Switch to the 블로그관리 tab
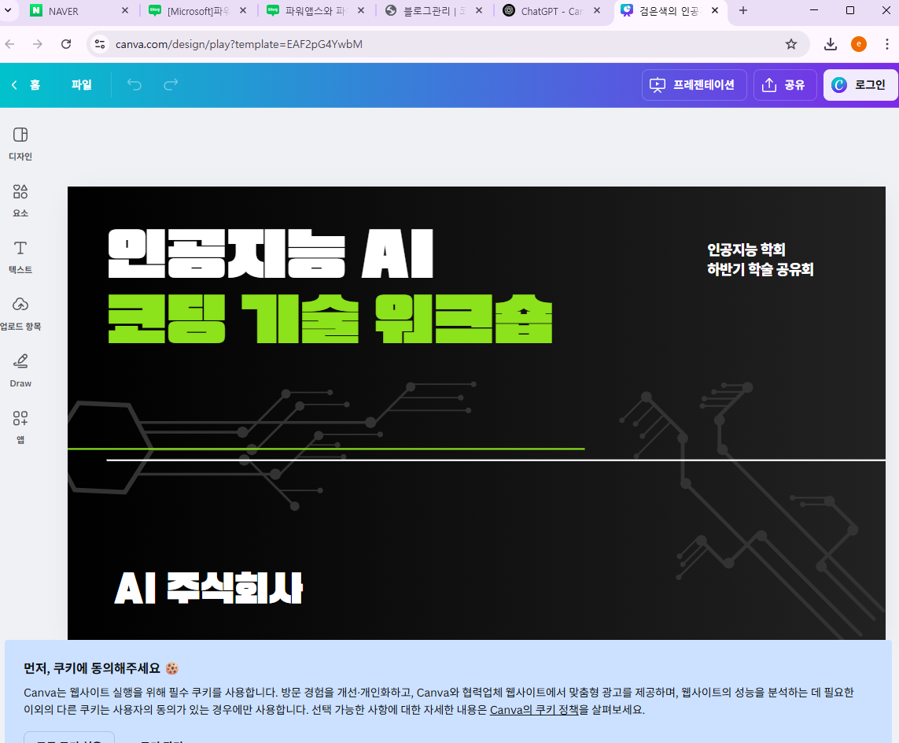The width and height of the screenshot is (899, 743). point(433,11)
